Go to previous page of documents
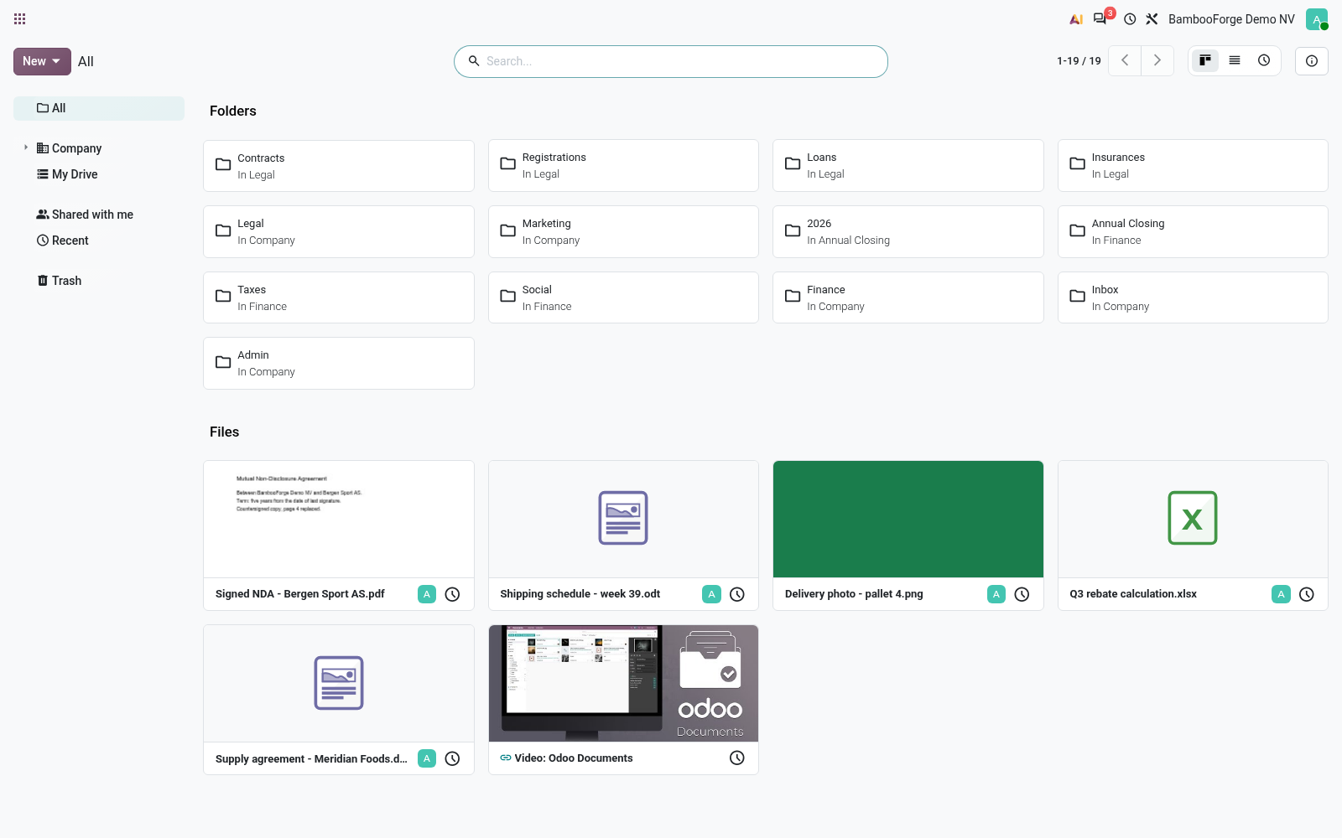Image resolution: width=1342 pixels, height=838 pixels. [x=1125, y=60]
